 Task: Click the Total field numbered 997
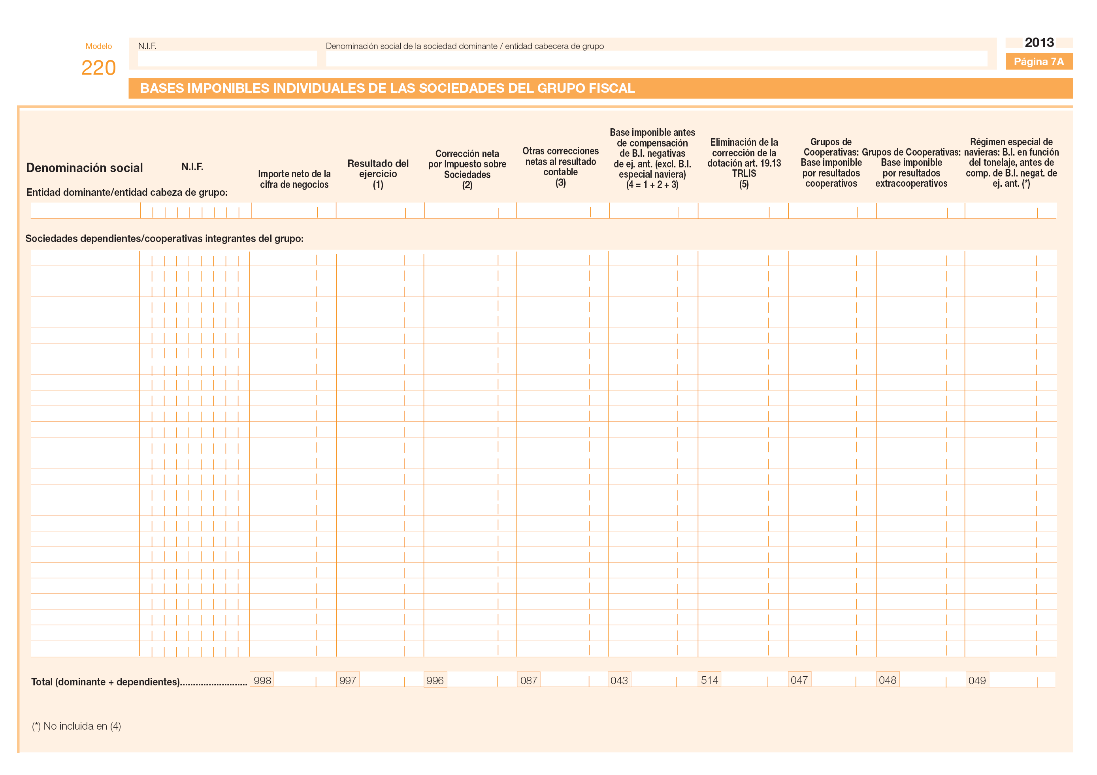(x=379, y=679)
